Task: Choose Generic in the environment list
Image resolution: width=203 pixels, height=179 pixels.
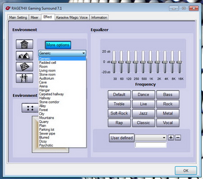Action: pos(62,58)
